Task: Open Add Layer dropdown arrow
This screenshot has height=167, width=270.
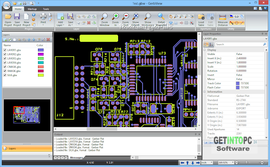Action: point(64,25)
